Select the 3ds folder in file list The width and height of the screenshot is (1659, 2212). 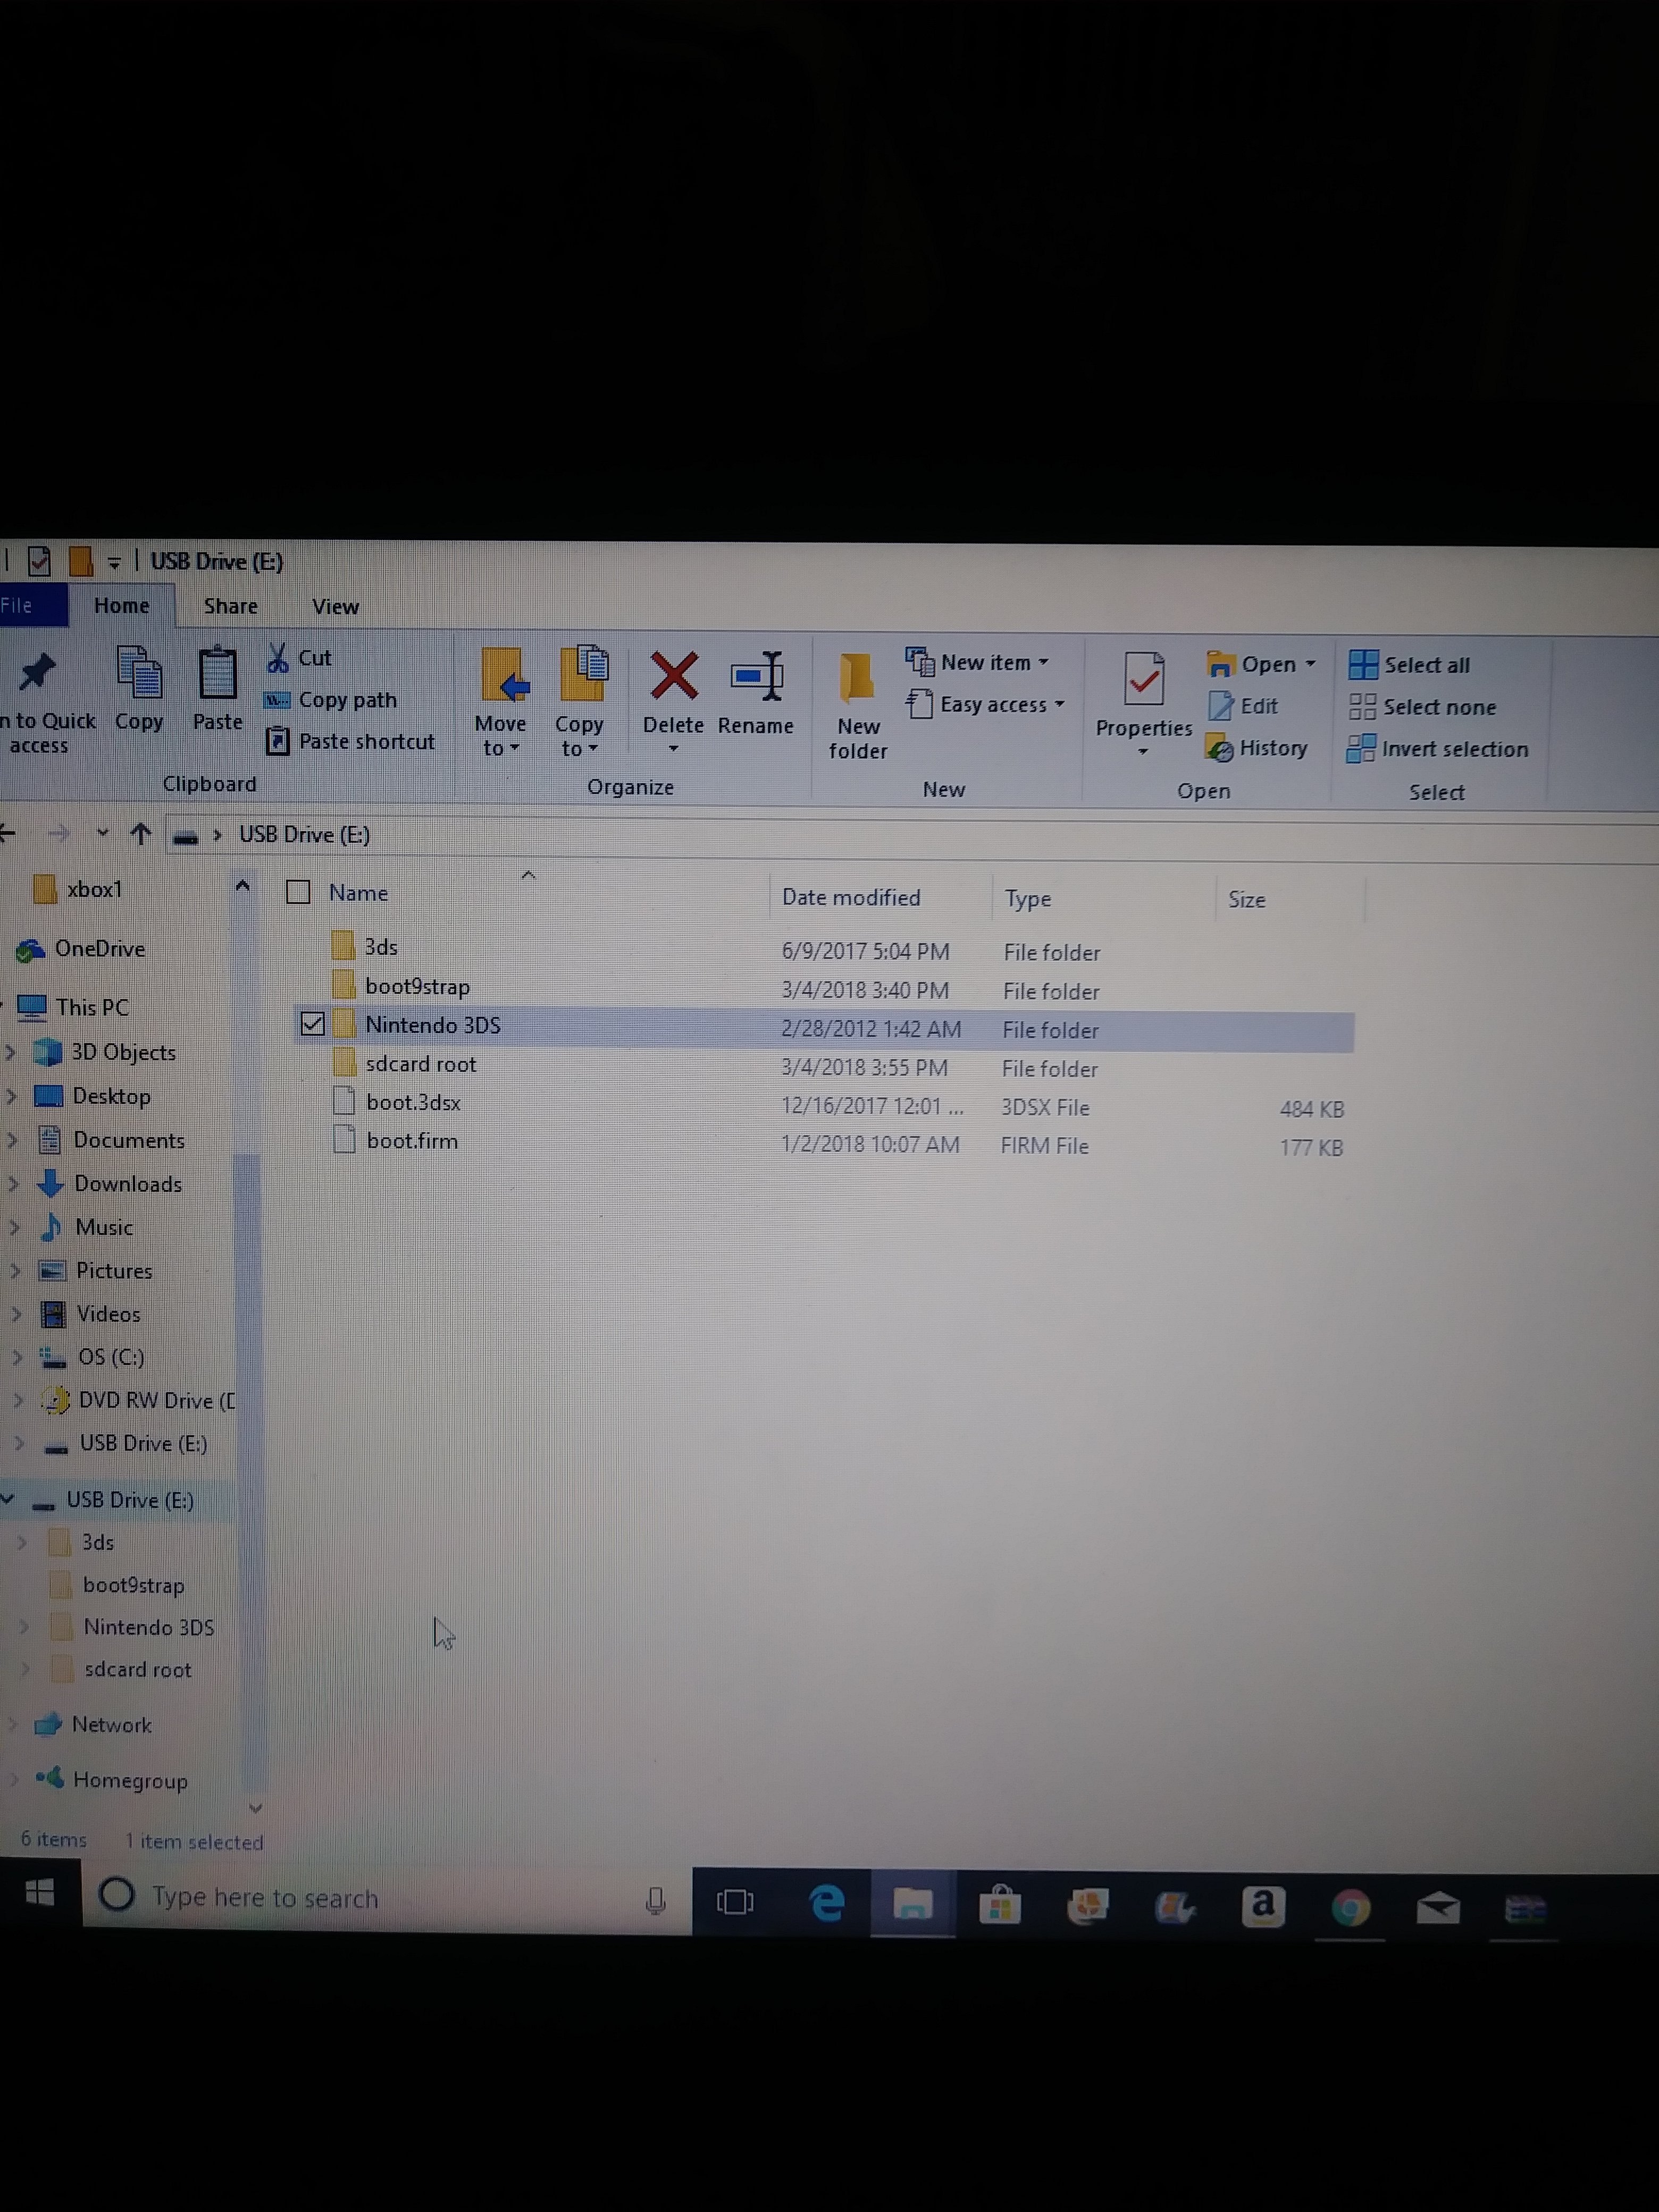380,946
